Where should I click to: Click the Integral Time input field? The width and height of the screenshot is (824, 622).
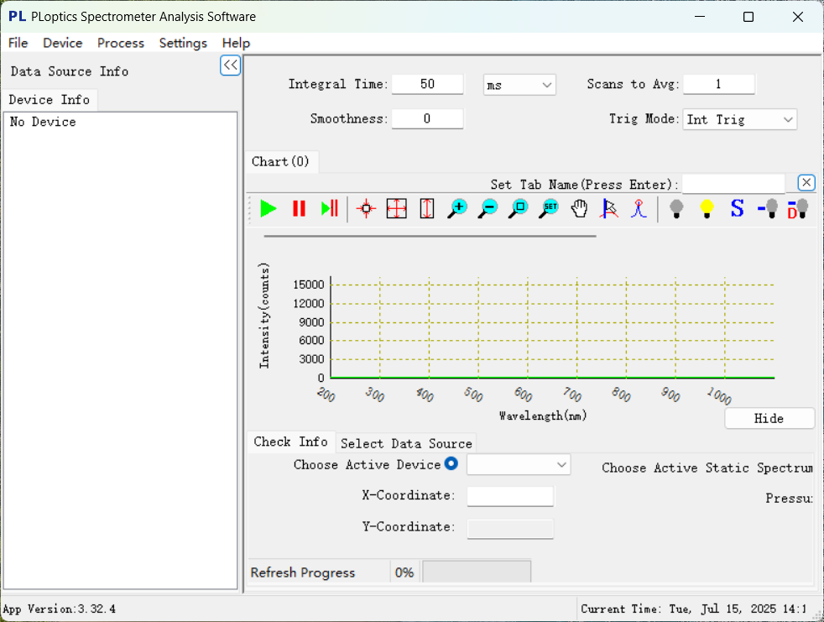tap(427, 84)
